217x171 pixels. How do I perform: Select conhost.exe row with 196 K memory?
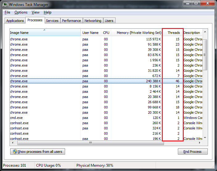tap(106, 139)
